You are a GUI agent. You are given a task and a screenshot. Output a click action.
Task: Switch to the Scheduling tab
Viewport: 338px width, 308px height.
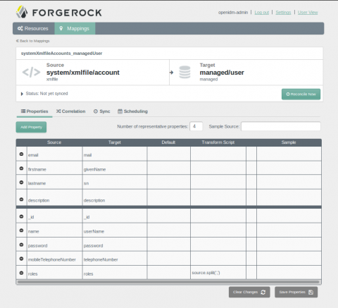(132, 111)
